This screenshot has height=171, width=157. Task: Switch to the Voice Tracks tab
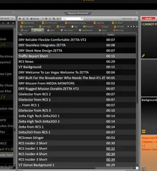pyautogui.click(x=67, y=30)
